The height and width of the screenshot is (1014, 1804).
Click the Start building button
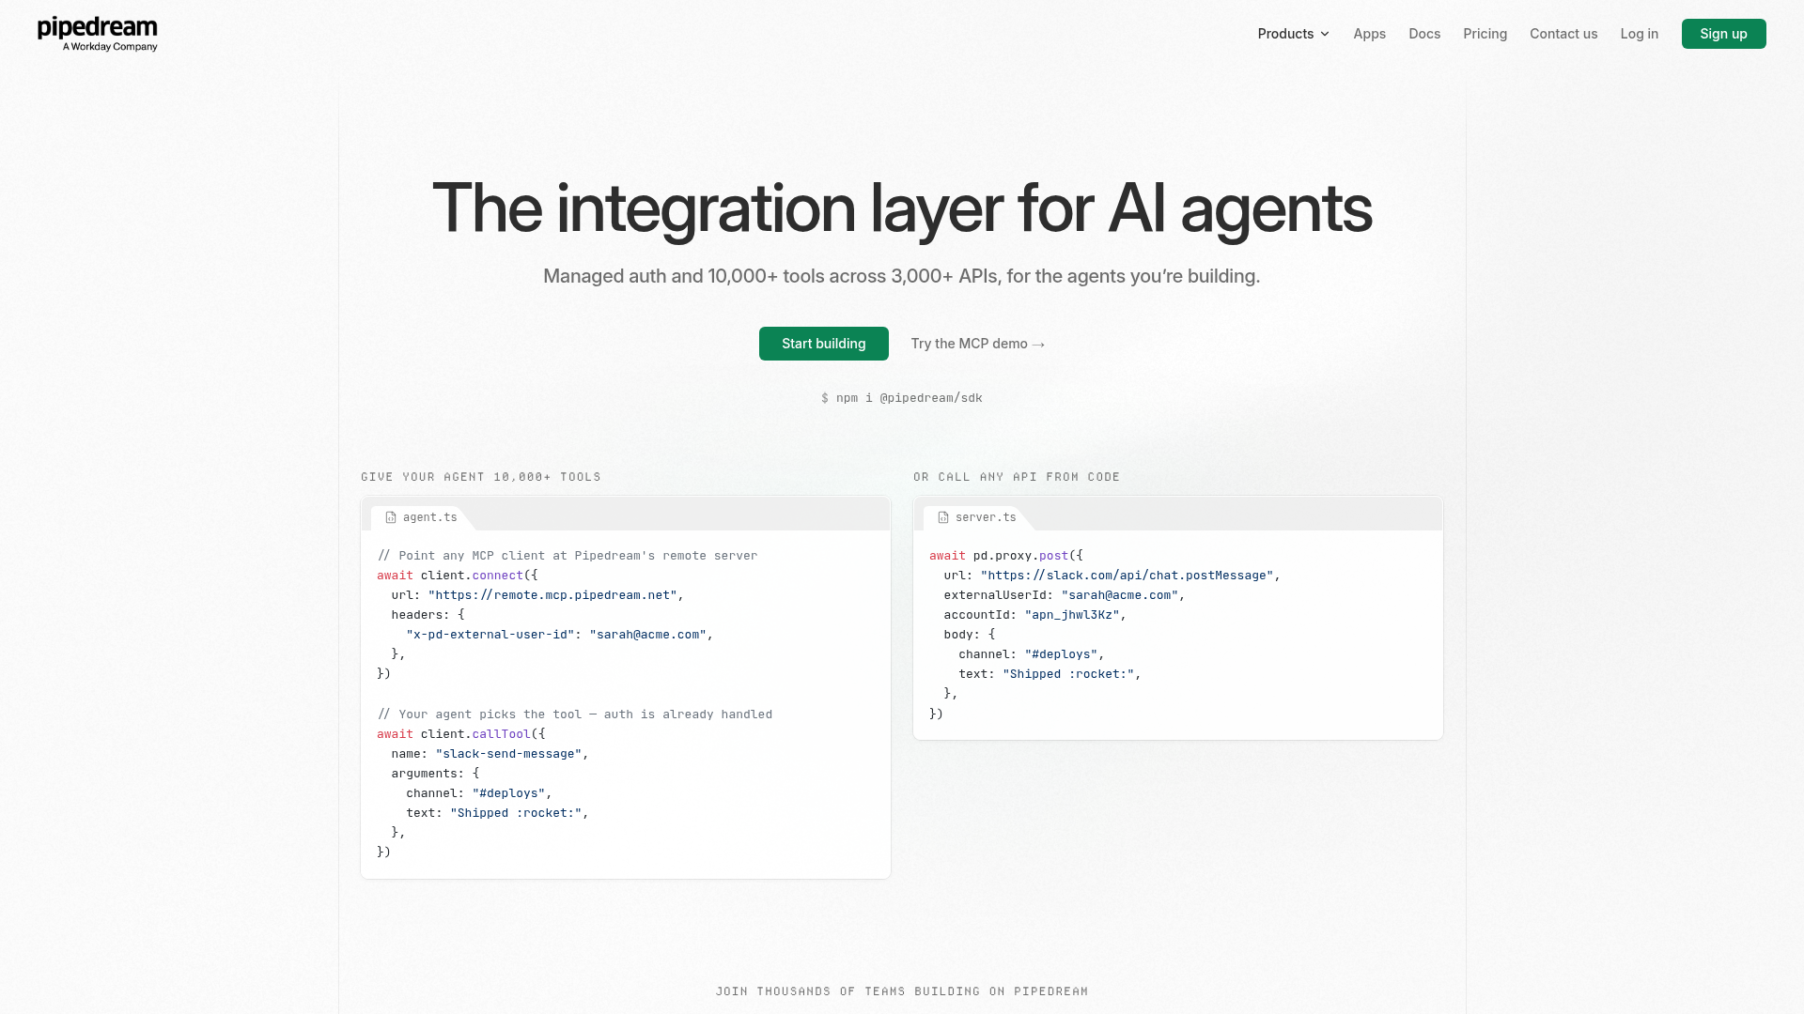823,344
